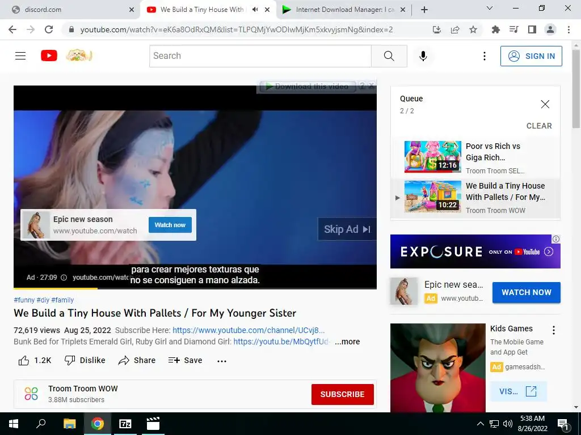Open the Windows Start menu
Image resolution: width=581 pixels, height=435 pixels.
click(x=14, y=424)
